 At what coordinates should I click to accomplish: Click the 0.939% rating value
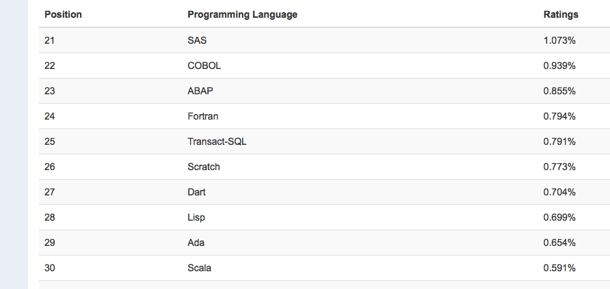tap(559, 66)
